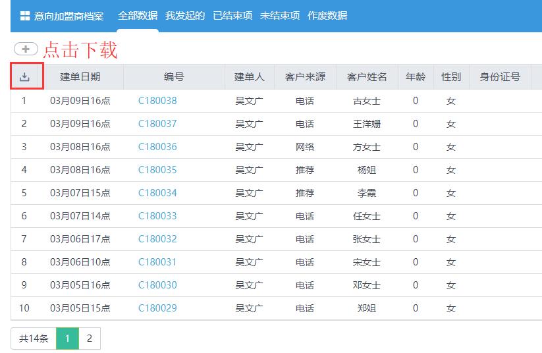Go to the 作废数据 tab
Viewport: 542px width, 353px height.
[x=327, y=16]
